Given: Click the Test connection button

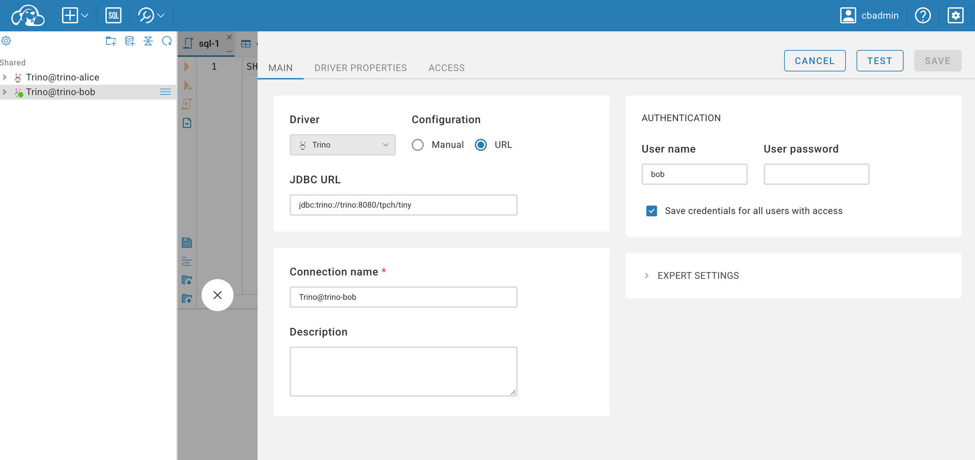Looking at the screenshot, I should [879, 61].
